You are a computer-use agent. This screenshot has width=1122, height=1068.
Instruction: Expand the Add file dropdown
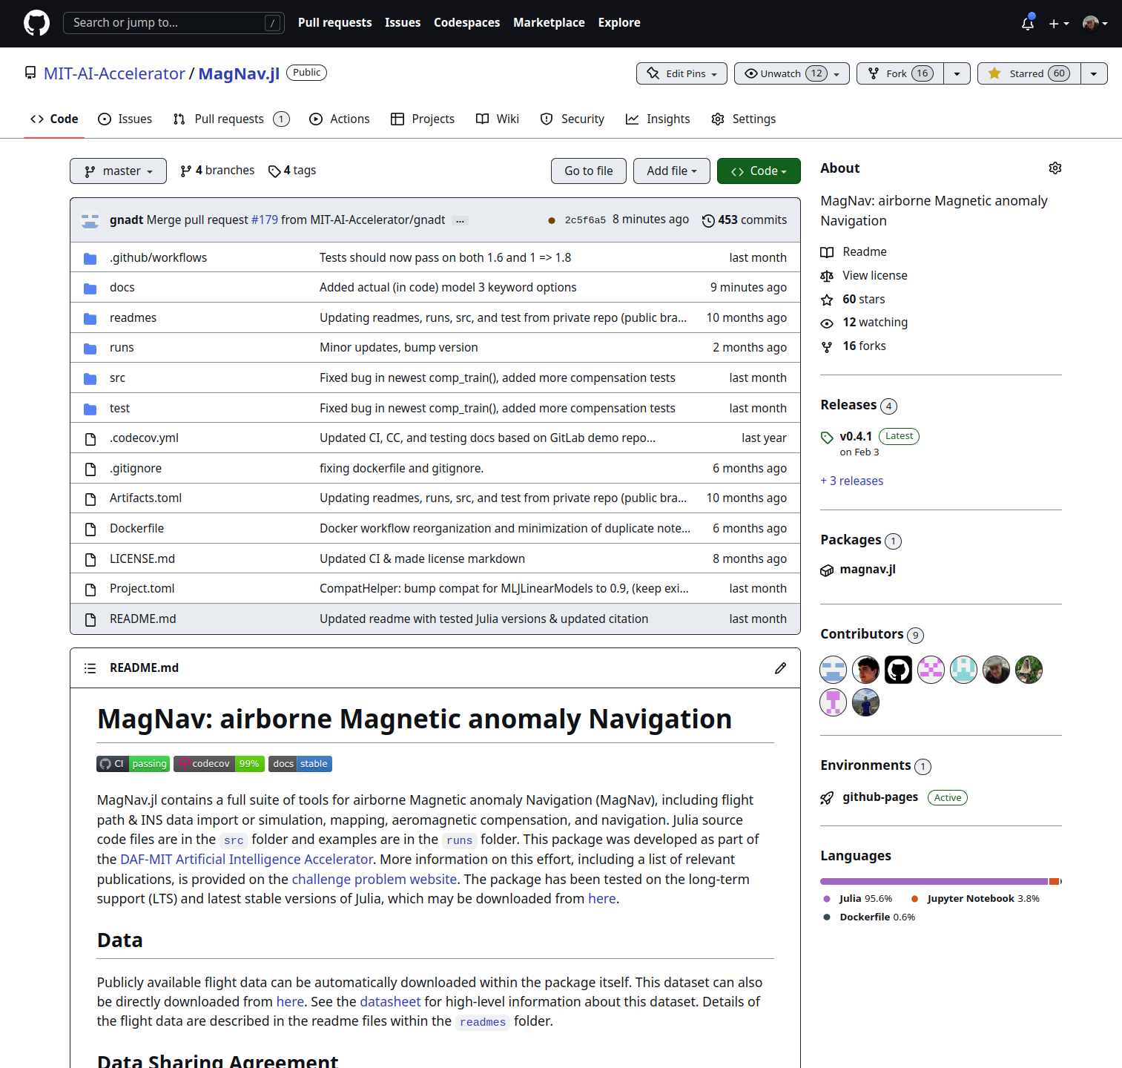coord(671,171)
